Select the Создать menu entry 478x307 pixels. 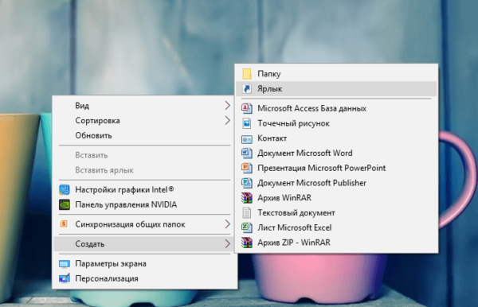tap(145, 243)
